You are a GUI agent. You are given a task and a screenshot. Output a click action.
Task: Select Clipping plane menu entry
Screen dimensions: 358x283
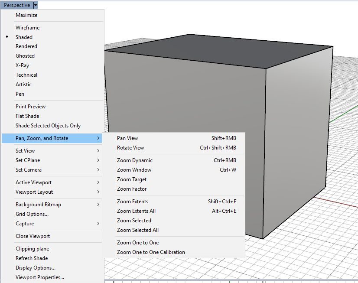(52, 249)
